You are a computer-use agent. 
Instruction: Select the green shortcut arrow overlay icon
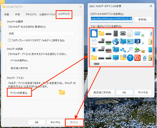pos(143,35)
